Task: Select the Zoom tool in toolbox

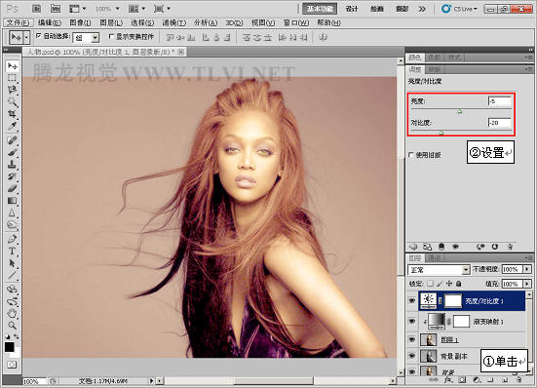Action: click(13, 325)
